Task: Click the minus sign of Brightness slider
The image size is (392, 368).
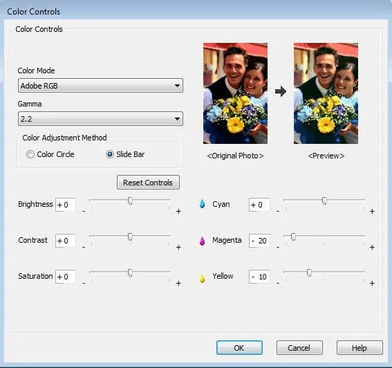Action: pyautogui.click(x=84, y=212)
